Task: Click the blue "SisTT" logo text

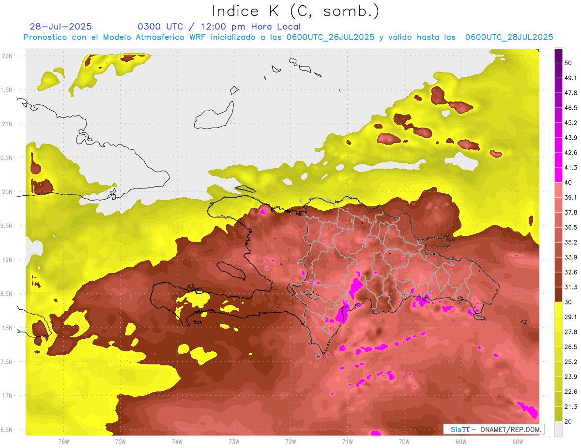Action: (x=459, y=429)
